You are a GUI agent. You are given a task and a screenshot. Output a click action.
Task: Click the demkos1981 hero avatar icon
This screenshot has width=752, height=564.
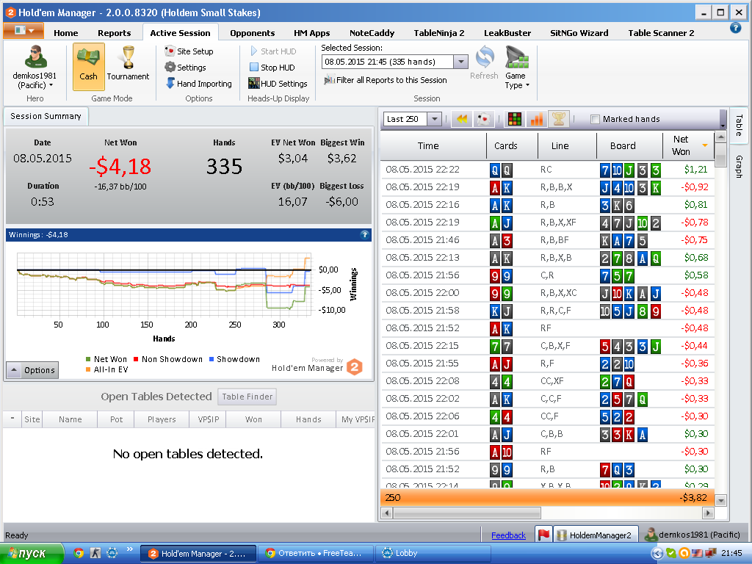(35, 57)
